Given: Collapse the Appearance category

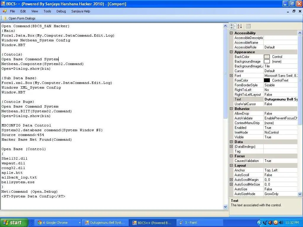Looking at the screenshot, I should [231, 52].
